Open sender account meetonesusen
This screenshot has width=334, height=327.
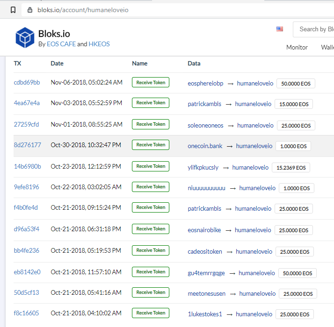point(206,294)
